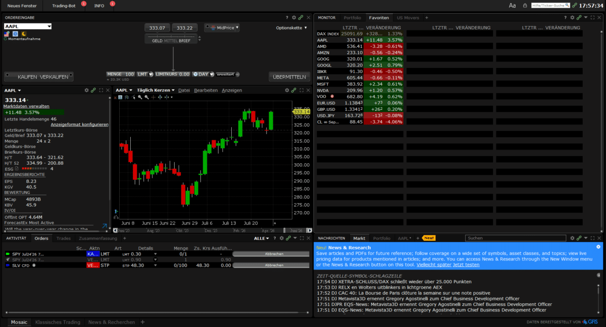Maximize the AAPL quote details panel
Image resolution: width=606 pixels, height=327 pixels.
(101, 90)
